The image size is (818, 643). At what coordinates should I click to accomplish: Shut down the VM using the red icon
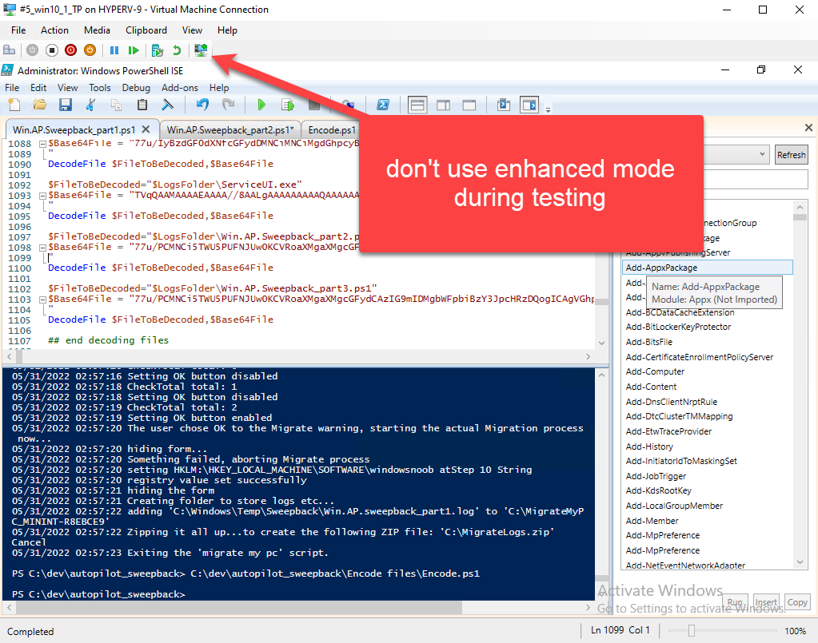(71, 50)
